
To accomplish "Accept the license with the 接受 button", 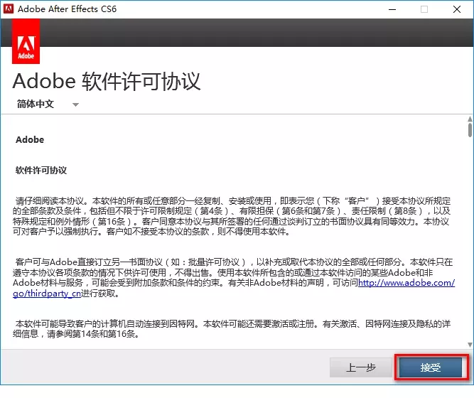I will tap(430, 367).
